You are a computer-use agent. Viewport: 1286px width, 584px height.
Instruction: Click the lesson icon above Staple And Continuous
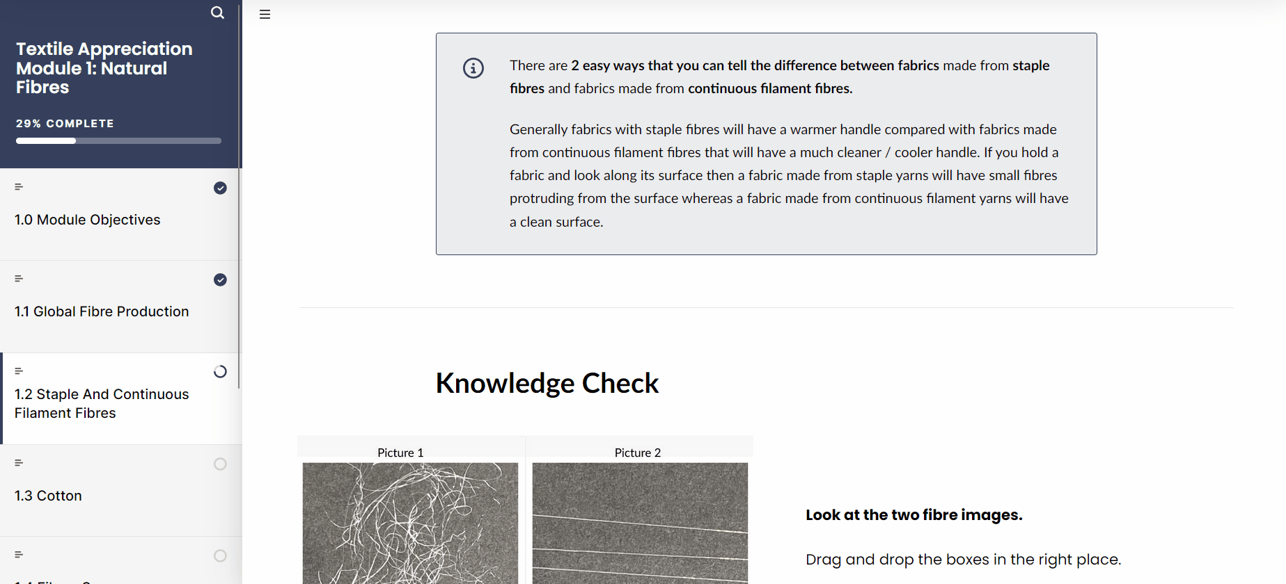tap(19, 371)
